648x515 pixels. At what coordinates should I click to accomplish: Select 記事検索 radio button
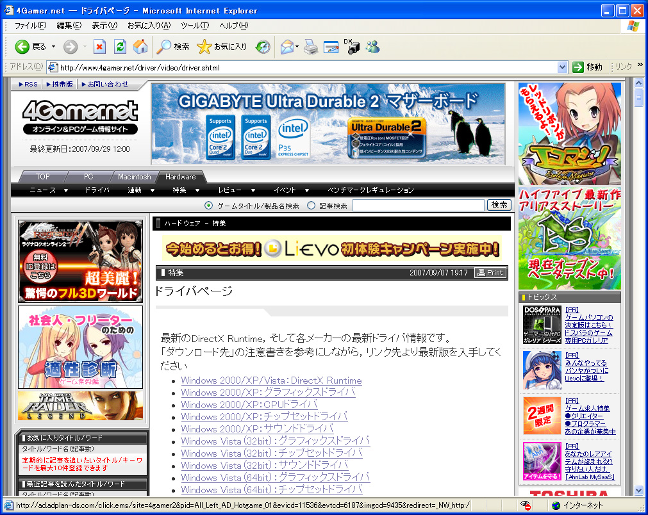coord(312,205)
